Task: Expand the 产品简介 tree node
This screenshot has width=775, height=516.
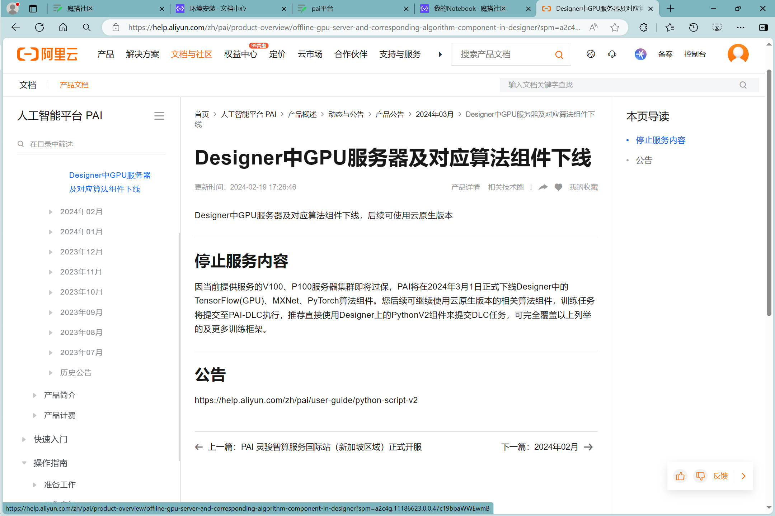Action: coord(34,395)
